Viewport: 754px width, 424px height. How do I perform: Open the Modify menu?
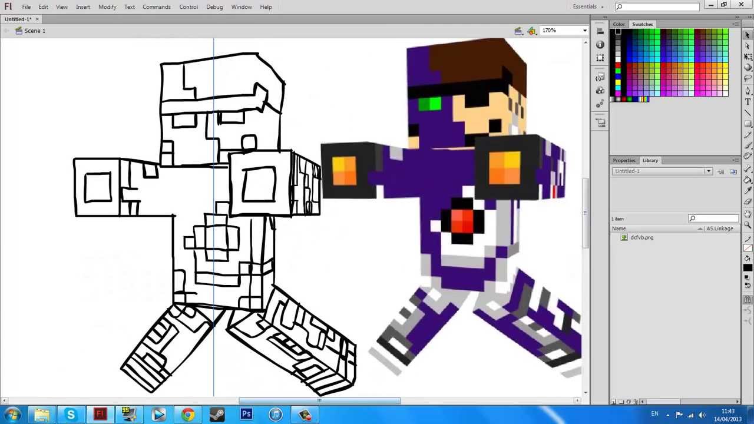point(107,7)
